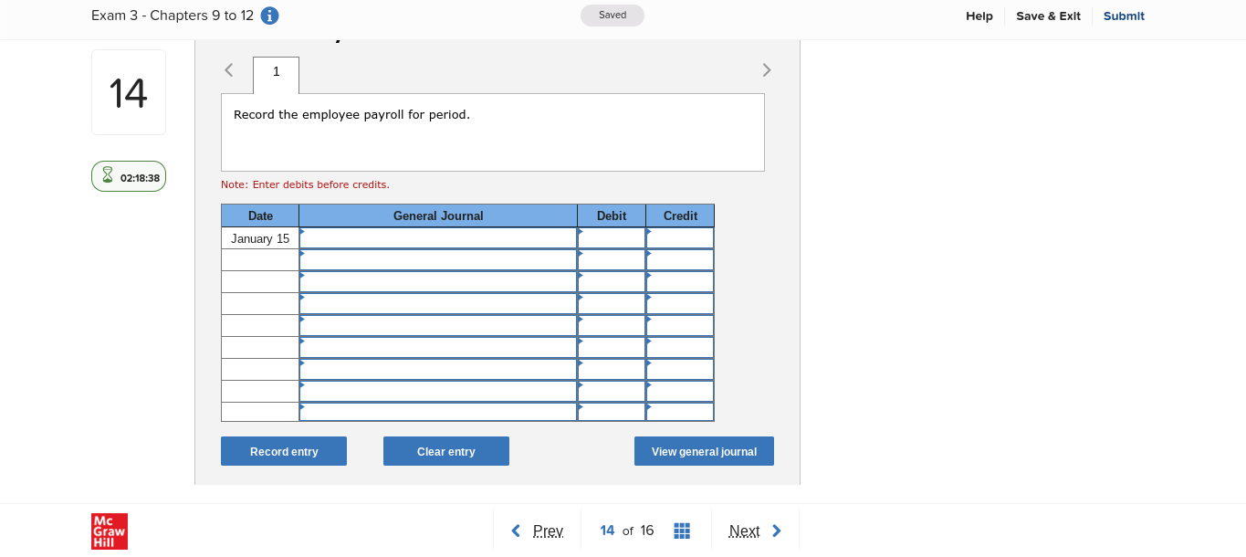Open the Help menu item
This screenshot has height=557, width=1246.
tap(979, 16)
